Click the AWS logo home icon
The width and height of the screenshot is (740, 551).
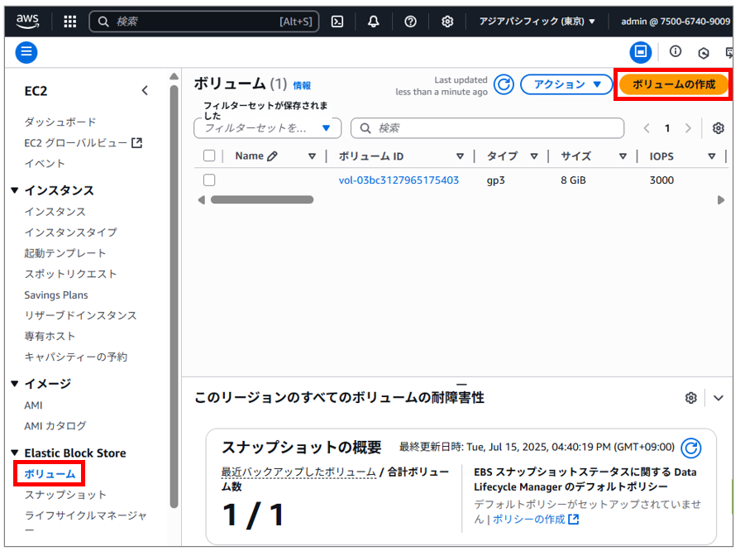(x=27, y=21)
